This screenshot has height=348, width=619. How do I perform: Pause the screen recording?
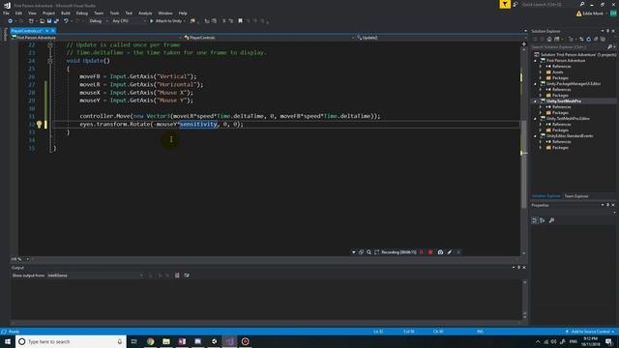click(422, 252)
